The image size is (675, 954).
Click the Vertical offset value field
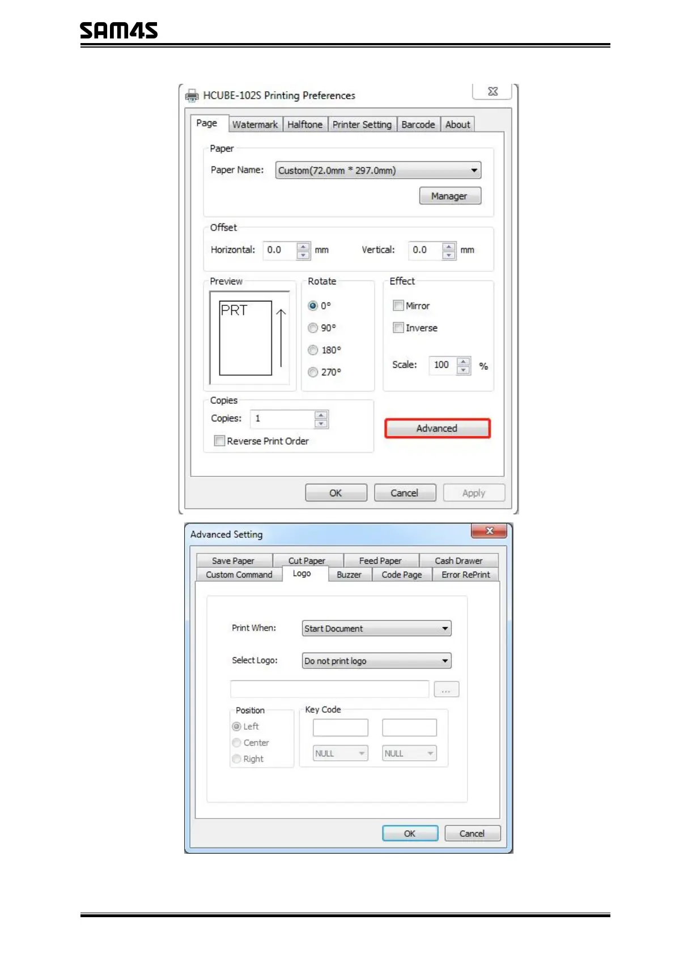point(425,250)
